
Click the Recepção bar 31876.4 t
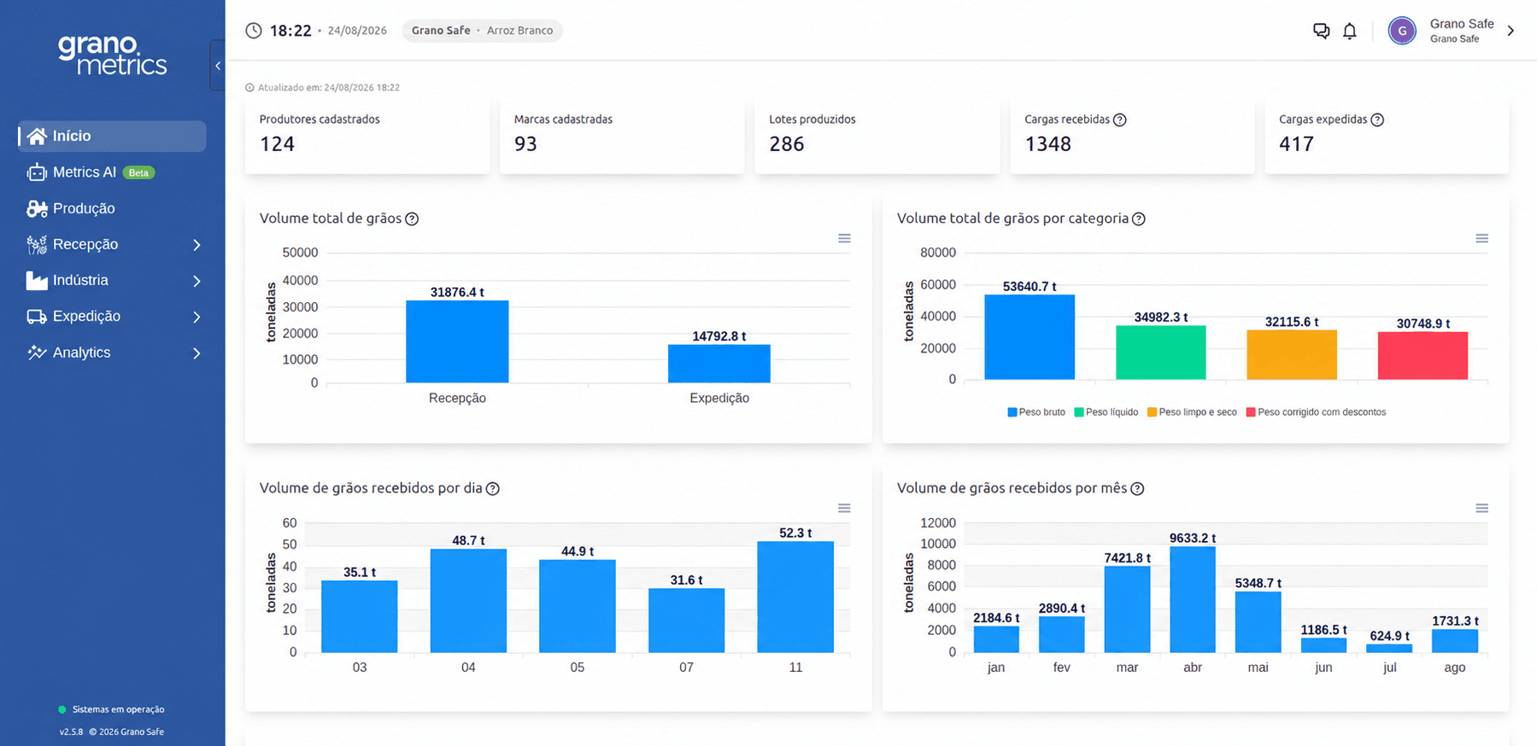457,341
